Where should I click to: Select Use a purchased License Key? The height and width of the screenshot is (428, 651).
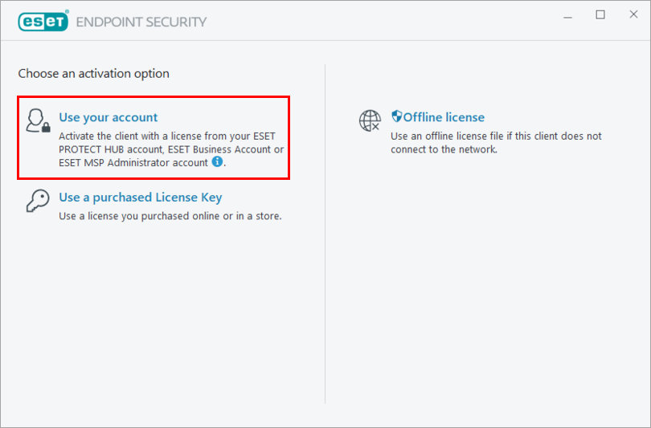click(141, 198)
